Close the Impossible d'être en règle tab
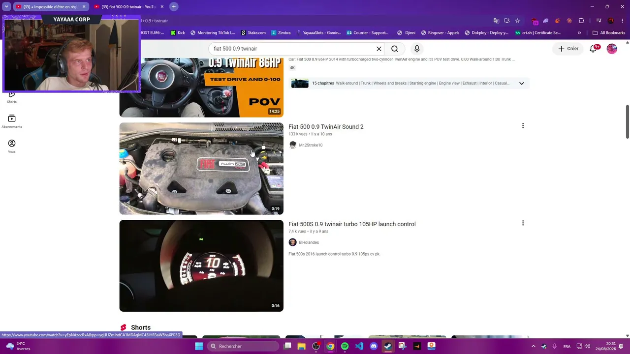 click(x=84, y=7)
